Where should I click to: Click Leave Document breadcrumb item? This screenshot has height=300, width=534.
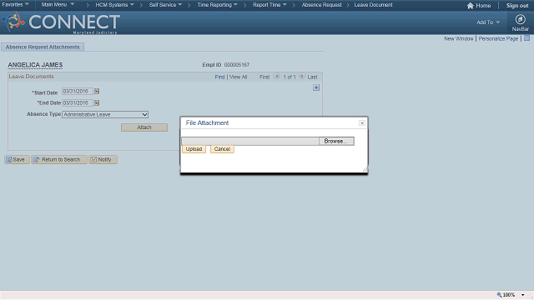pos(373,5)
